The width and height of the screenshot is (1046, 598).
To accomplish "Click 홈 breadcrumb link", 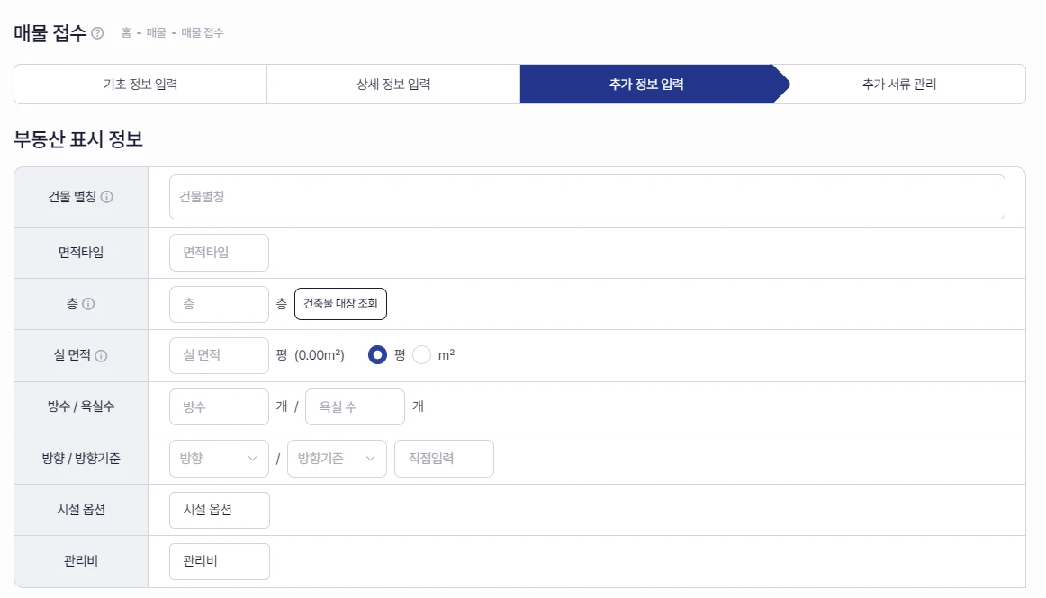I will [126, 32].
